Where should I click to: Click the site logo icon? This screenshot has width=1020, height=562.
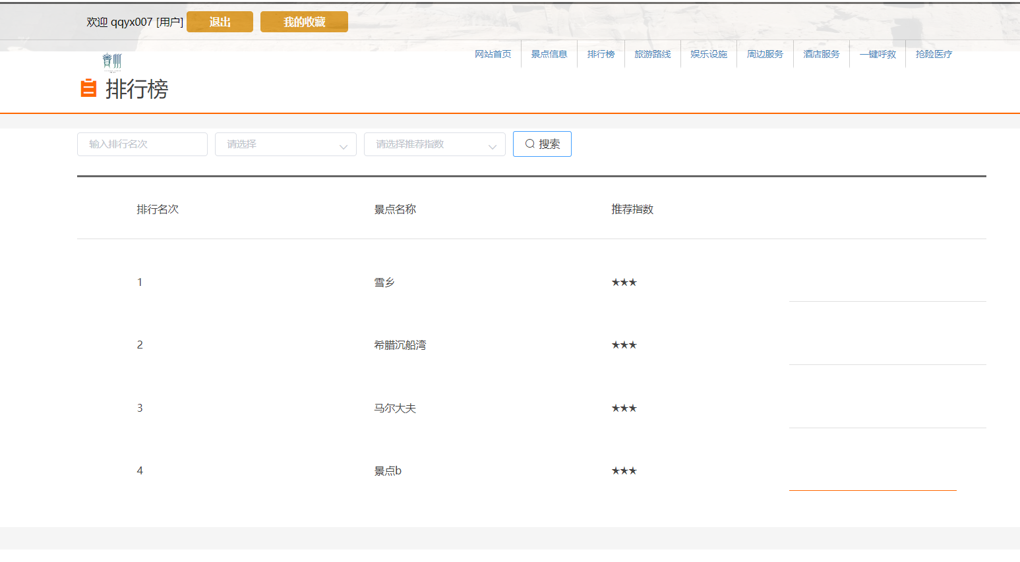112,62
